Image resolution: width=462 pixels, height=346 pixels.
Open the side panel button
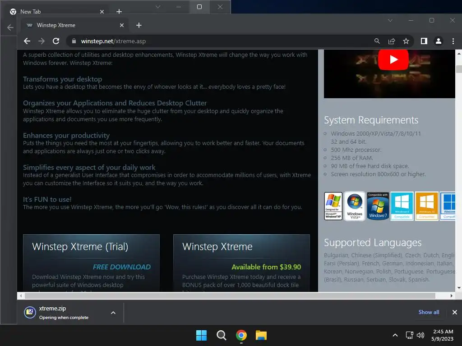pyautogui.click(x=424, y=41)
